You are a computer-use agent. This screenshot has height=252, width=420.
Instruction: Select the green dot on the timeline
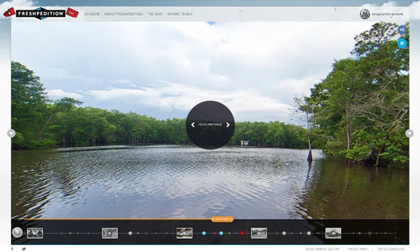pos(229,233)
